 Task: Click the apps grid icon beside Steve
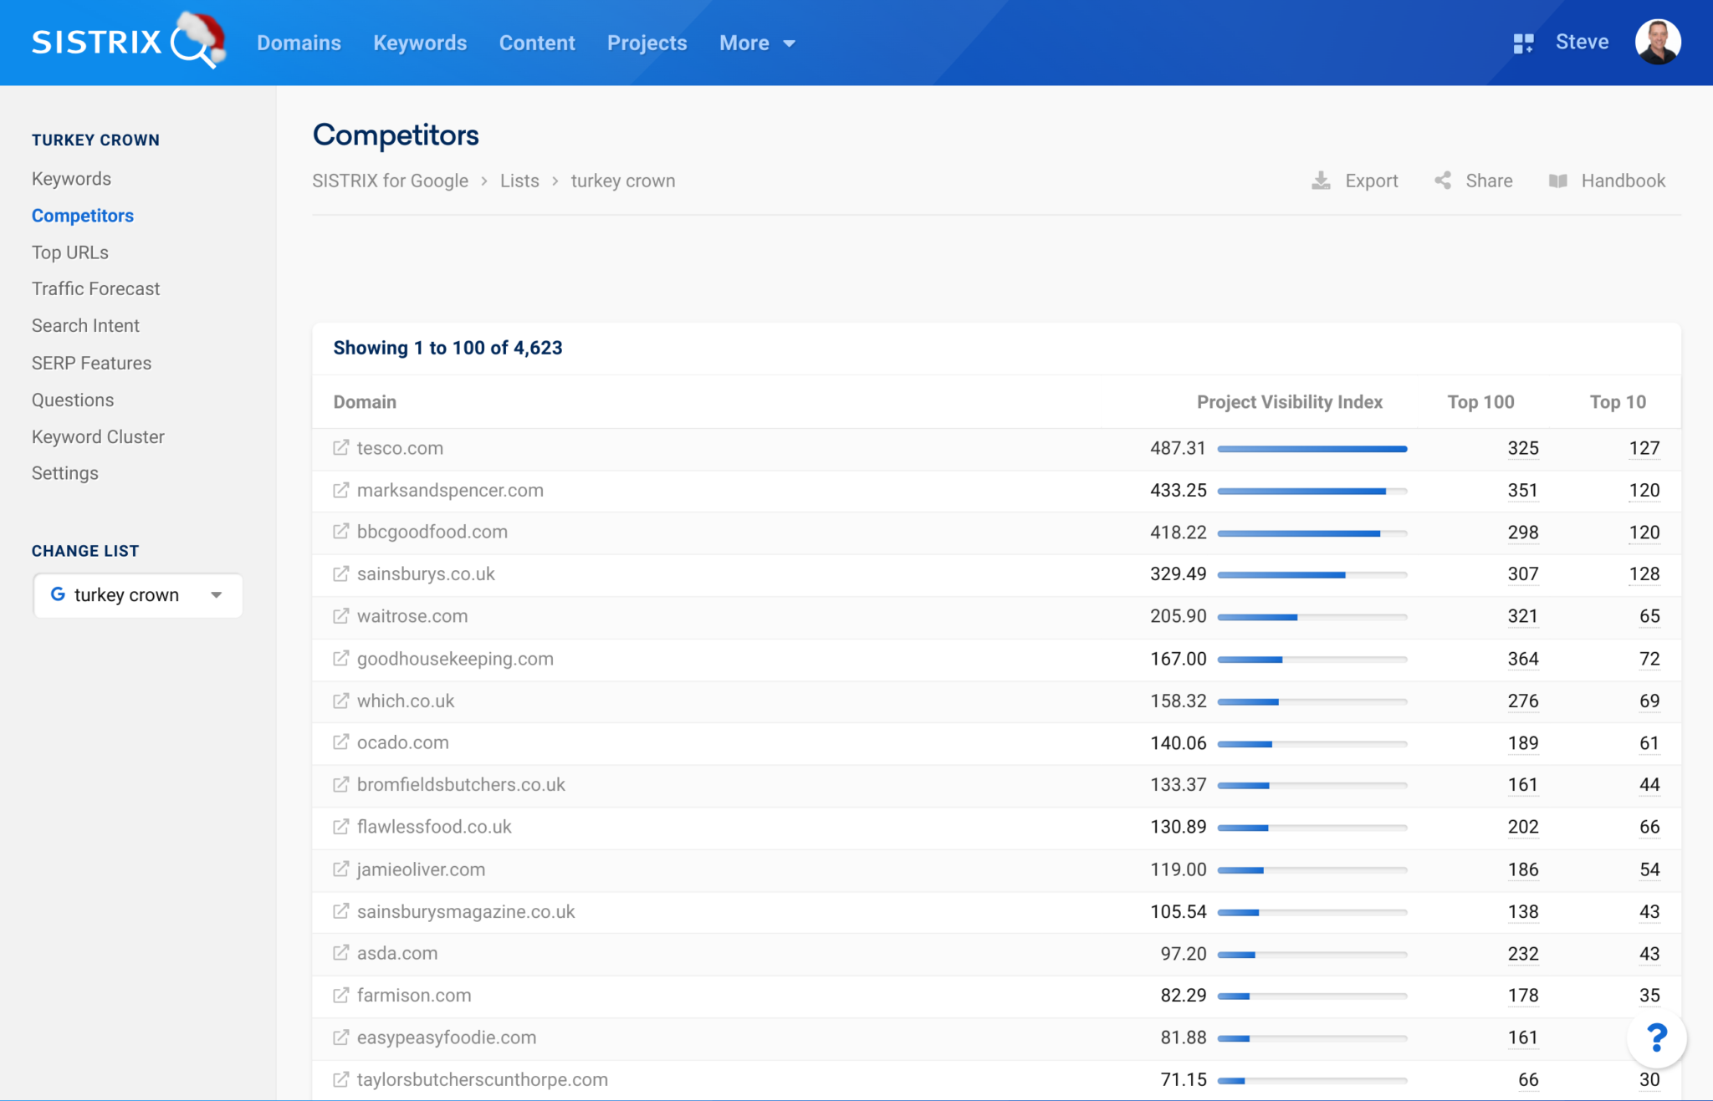pyautogui.click(x=1524, y=42)
